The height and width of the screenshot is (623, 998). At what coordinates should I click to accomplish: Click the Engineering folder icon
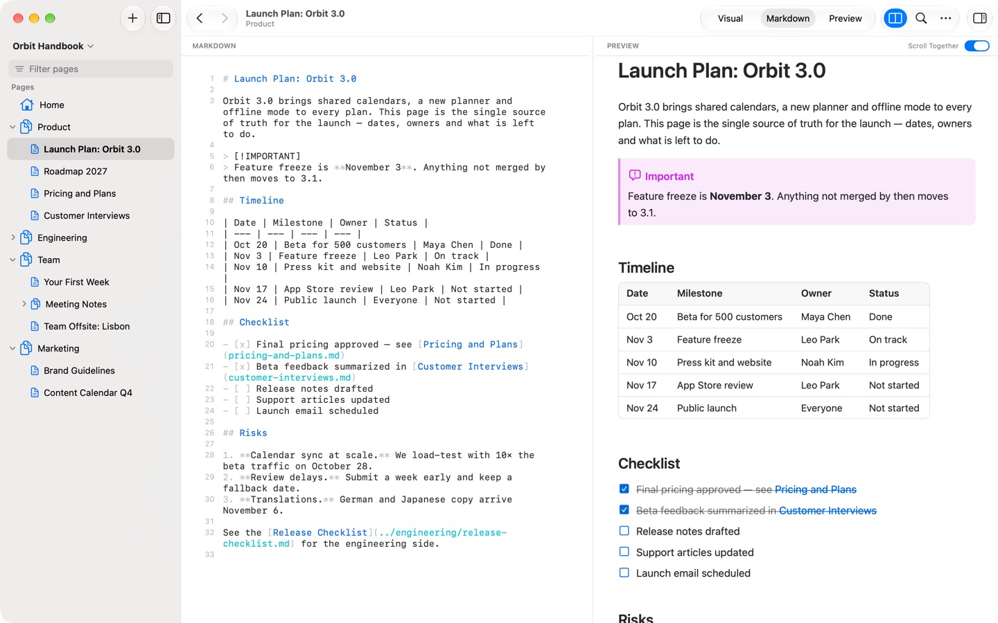(26, 237)
